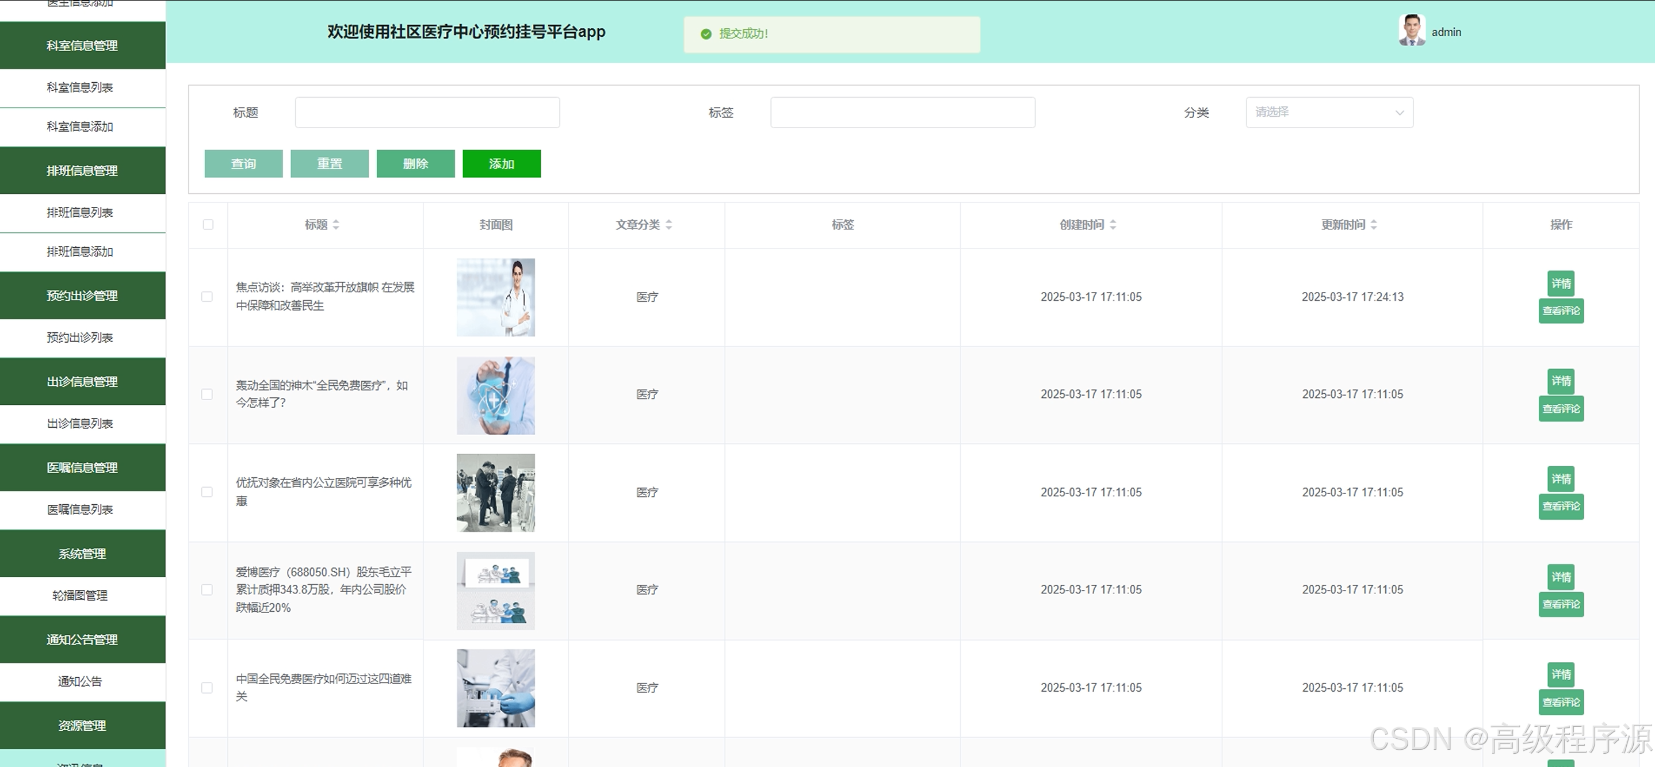
Task: Click the green success check icon
Action: [706, 34]
